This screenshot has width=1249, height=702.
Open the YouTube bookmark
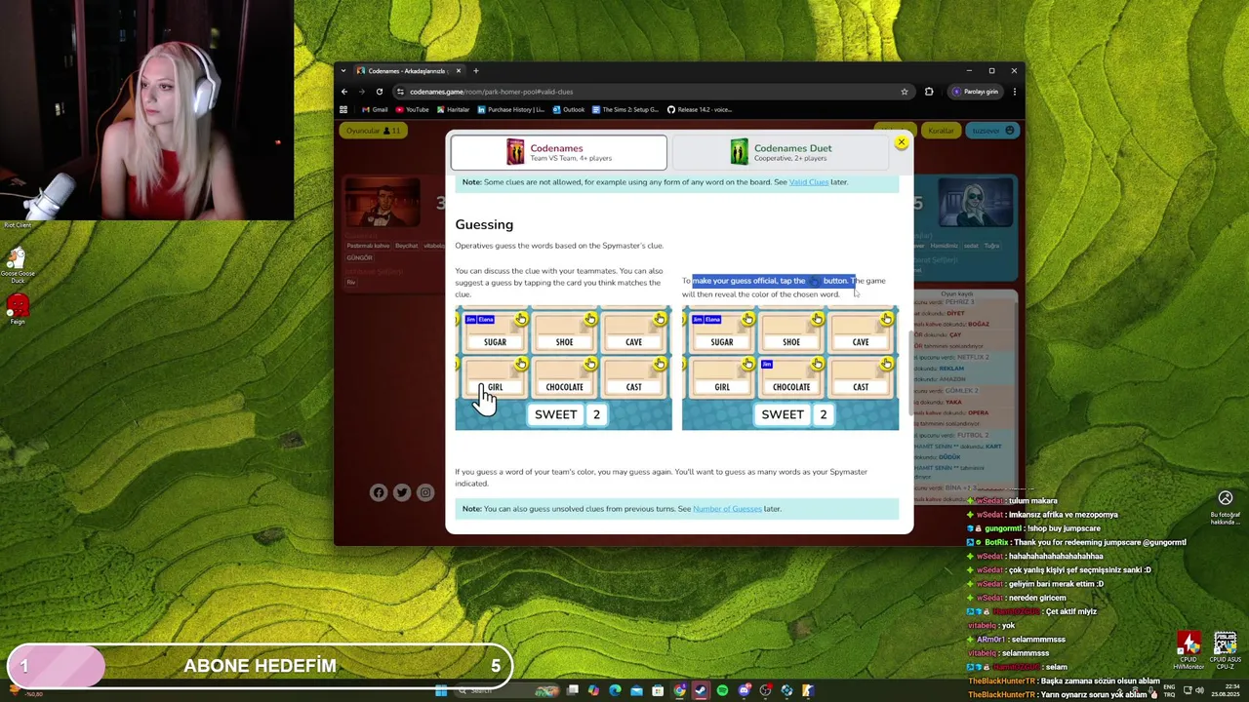412,109
